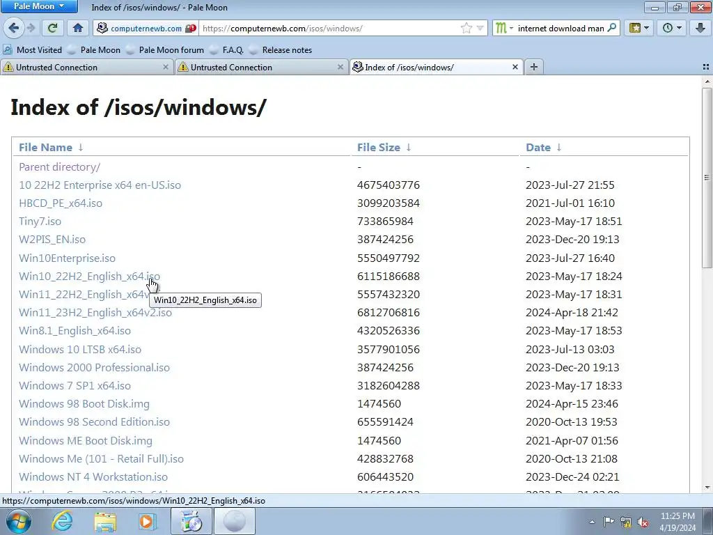713x535 pixels.
Task: Focus the internet download man search field
Action: (561, 28)
